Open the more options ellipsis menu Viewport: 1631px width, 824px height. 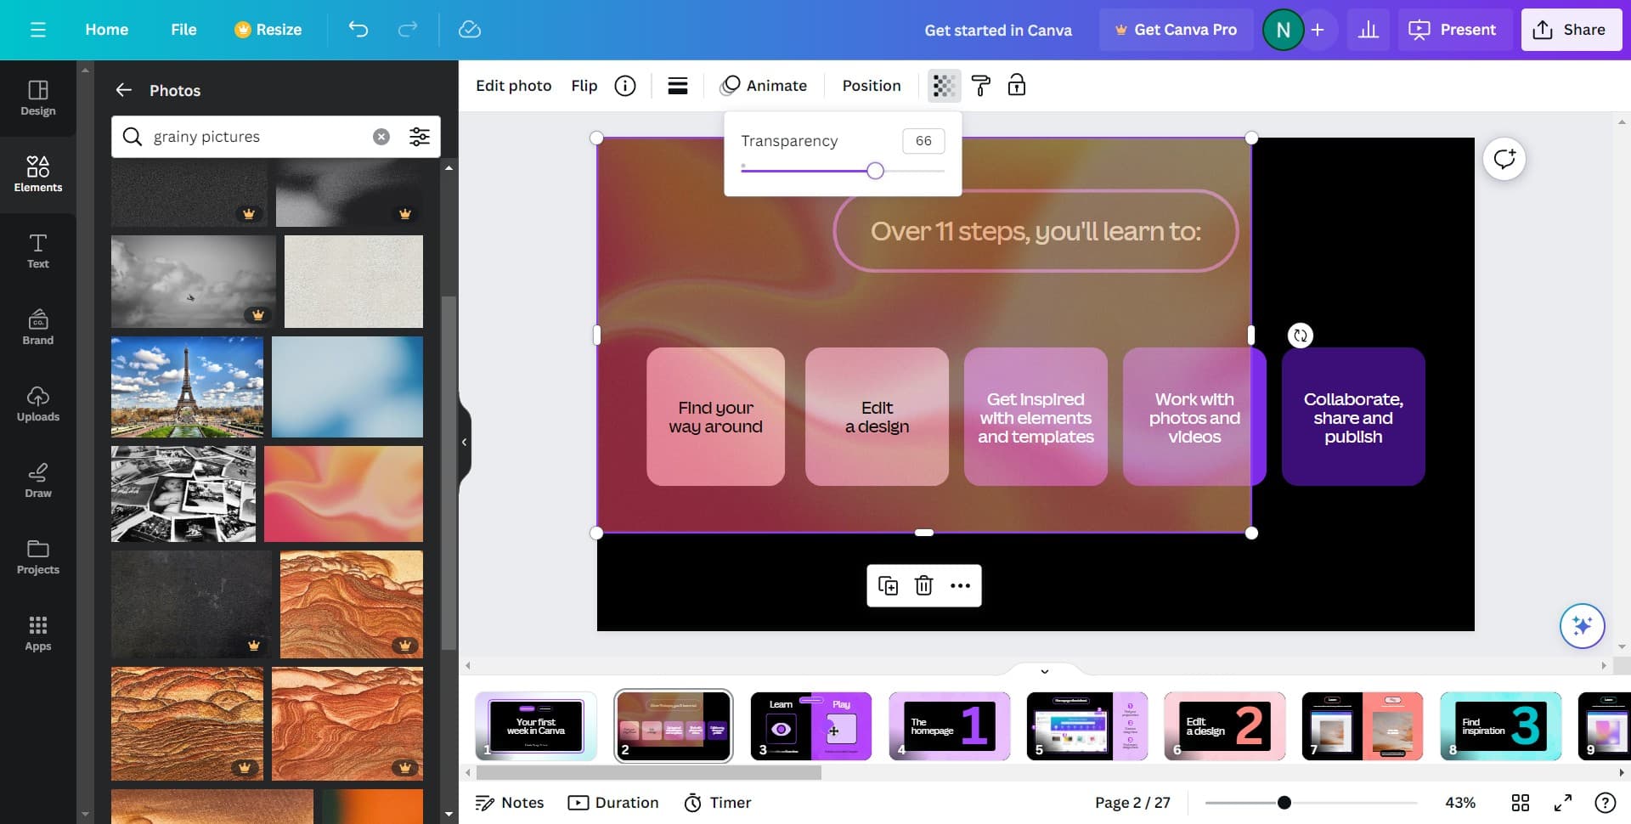coord(960,585)
